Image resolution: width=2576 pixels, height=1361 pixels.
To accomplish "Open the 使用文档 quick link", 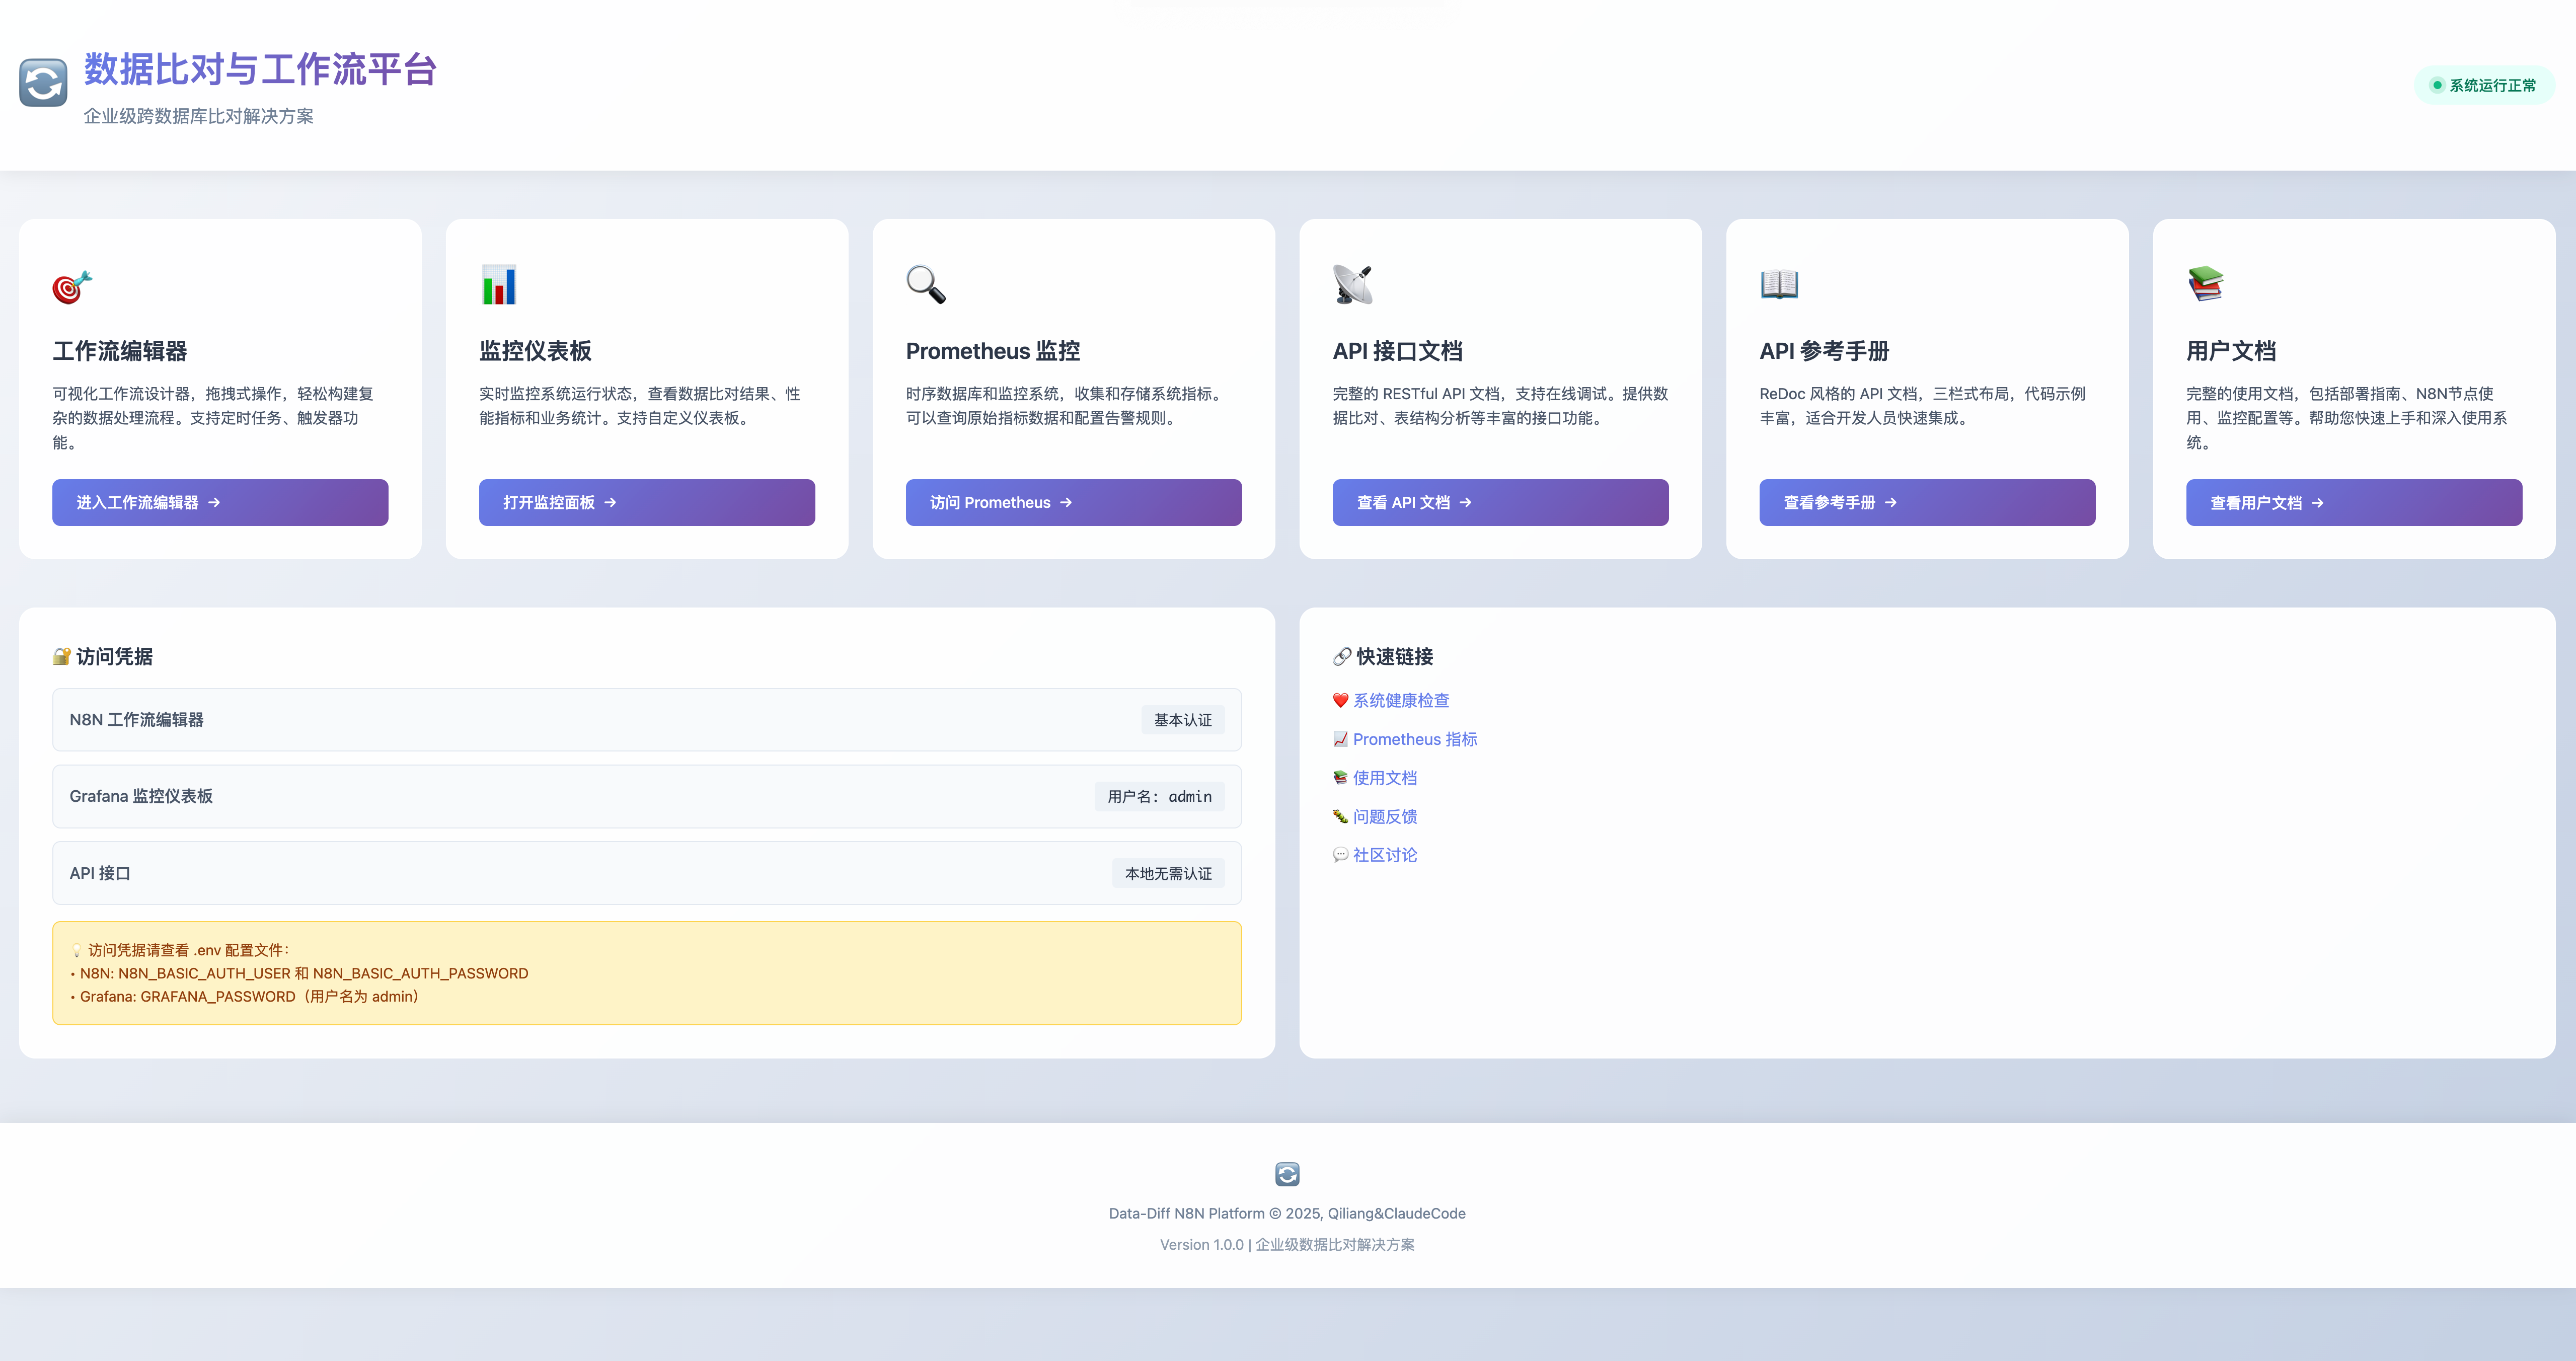I will pos(1385,778).
